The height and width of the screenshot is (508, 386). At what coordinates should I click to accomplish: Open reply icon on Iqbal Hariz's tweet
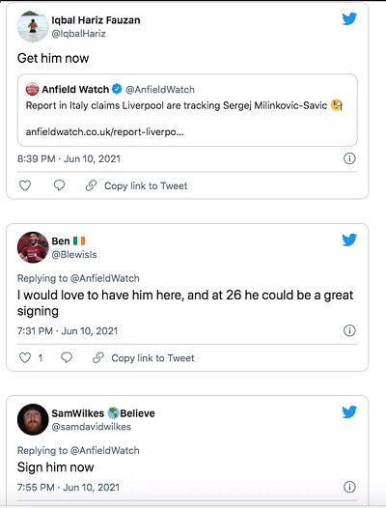[59, 185]
